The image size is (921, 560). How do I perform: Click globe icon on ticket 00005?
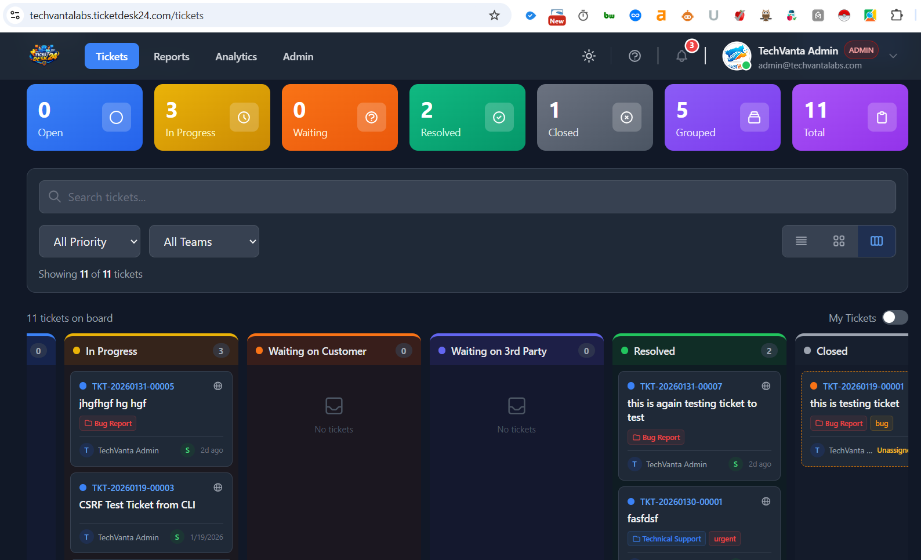(x=218, y=386)
